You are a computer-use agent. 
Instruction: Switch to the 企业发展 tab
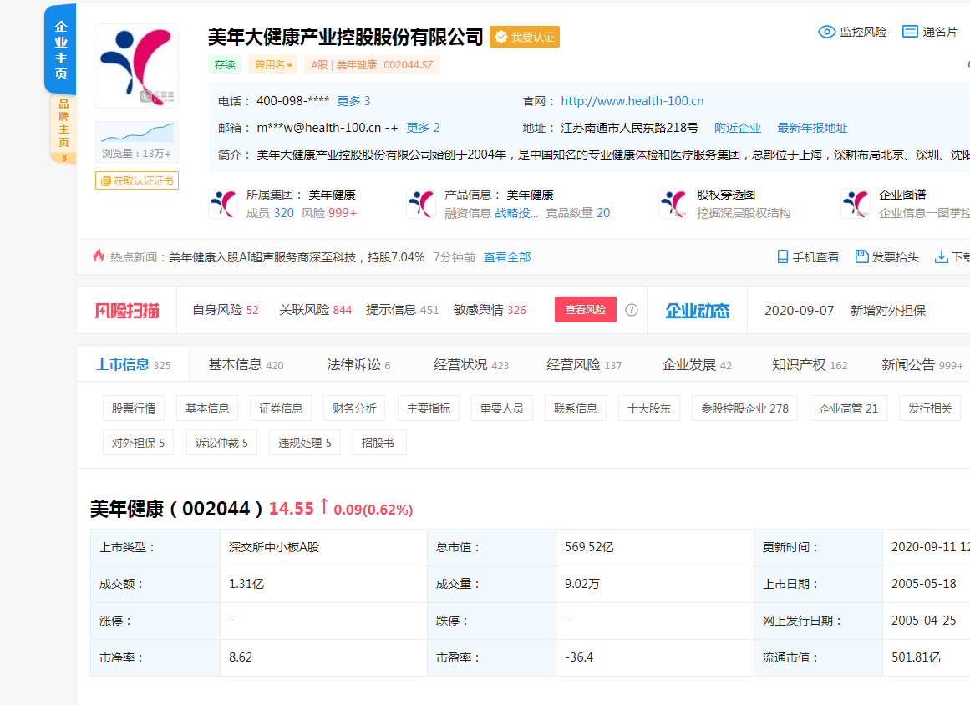697,364
